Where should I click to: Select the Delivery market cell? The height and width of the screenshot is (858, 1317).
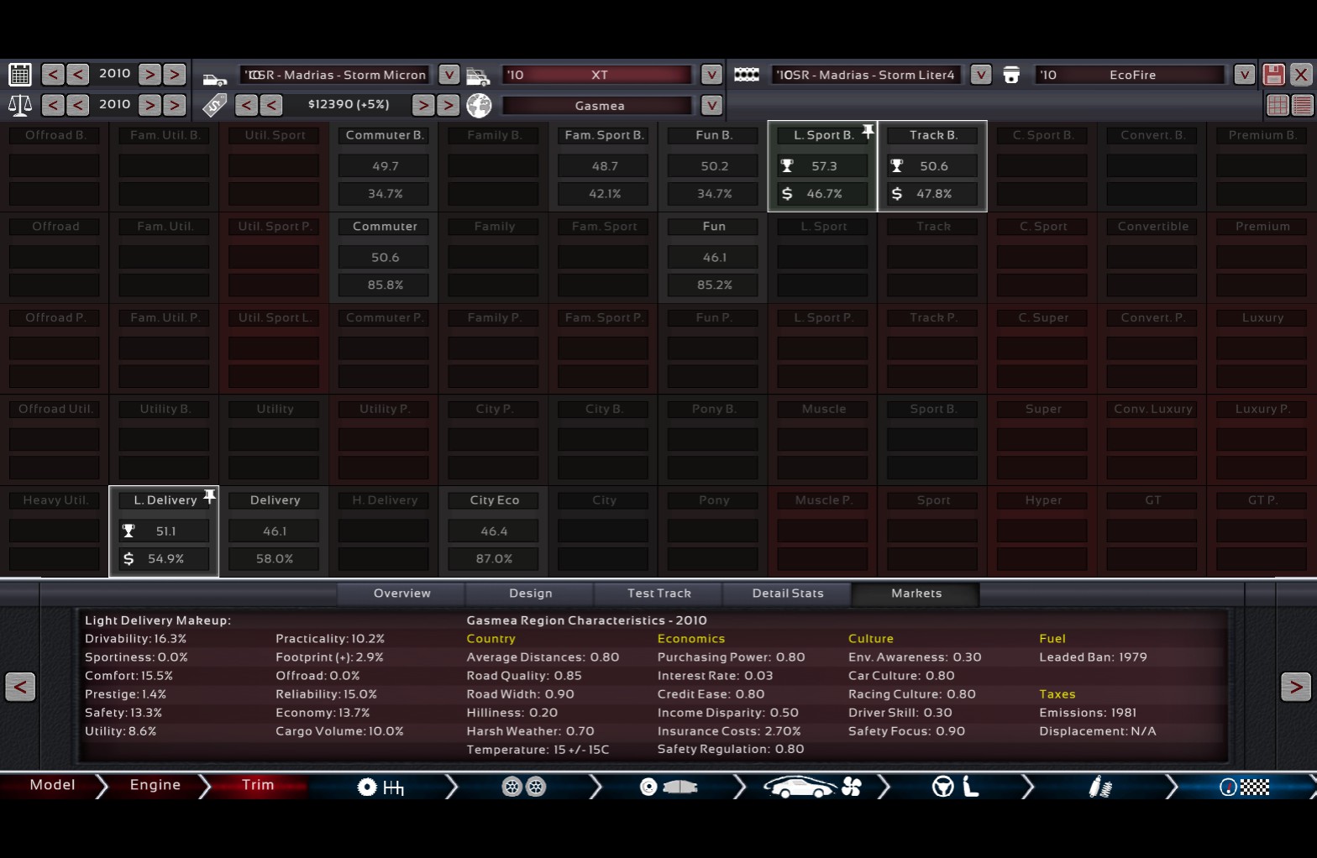click(x=275, y=531)
